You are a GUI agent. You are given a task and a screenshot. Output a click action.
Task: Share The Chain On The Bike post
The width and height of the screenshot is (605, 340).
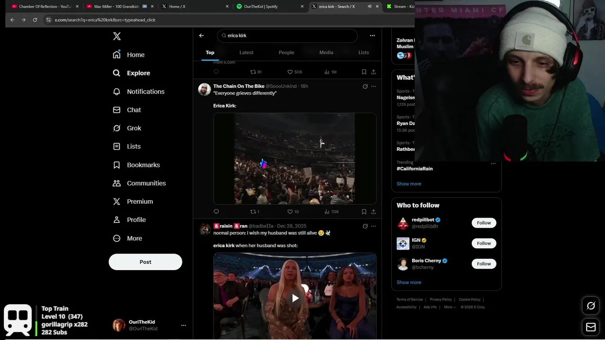coord(373,212)
